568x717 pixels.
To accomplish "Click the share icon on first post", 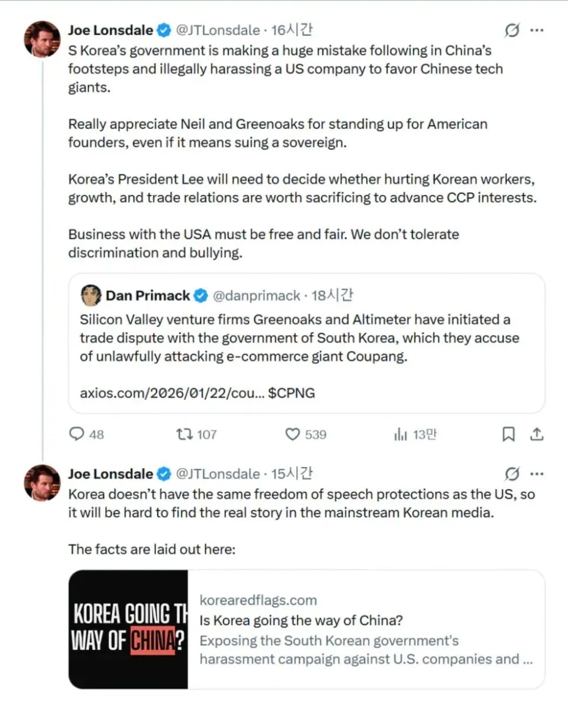I will click(536, 434).
